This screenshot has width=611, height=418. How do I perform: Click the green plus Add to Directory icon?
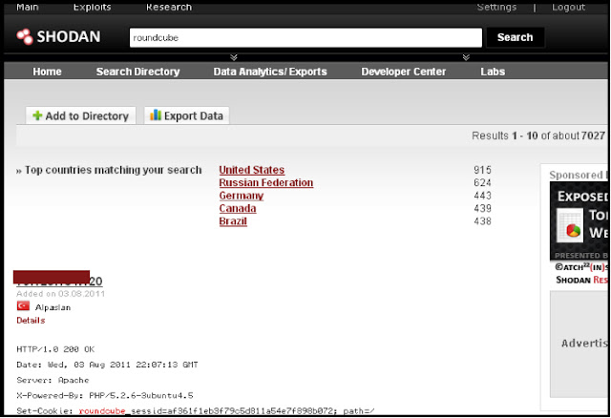click(37, 115)
